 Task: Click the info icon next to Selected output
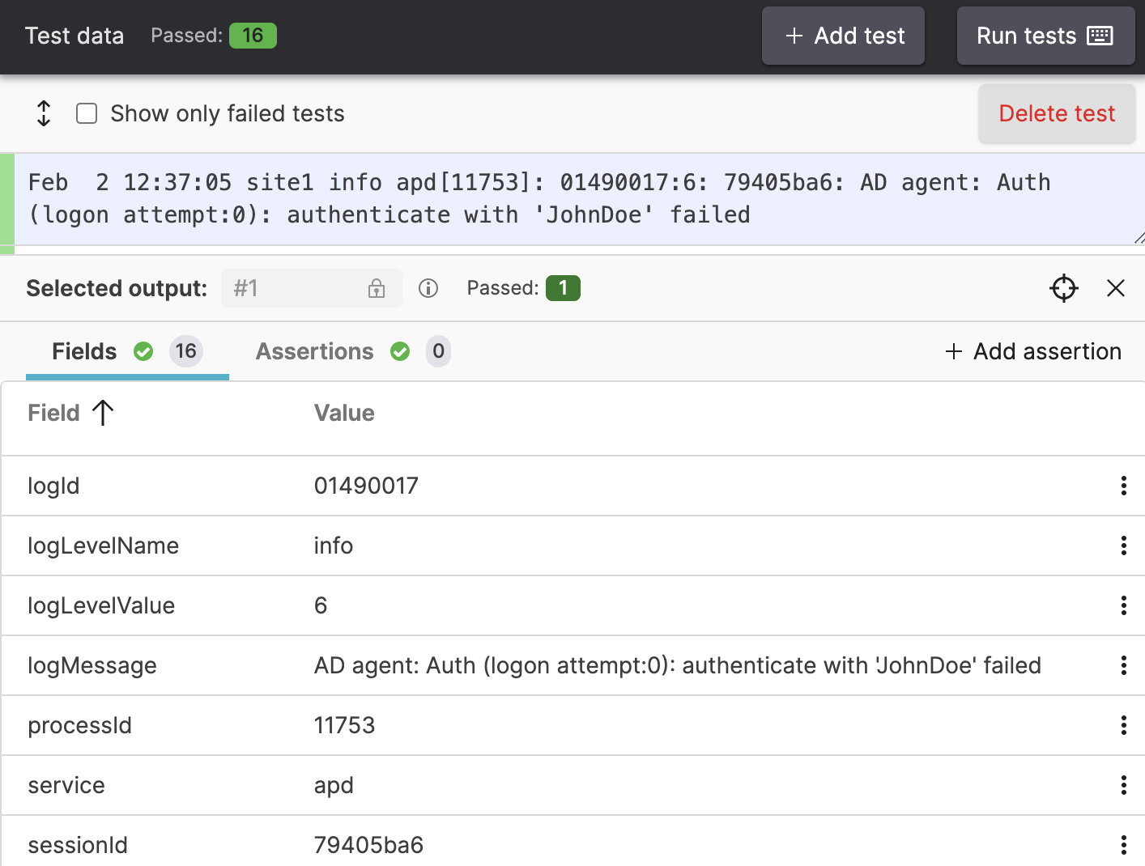coord(428,288)
